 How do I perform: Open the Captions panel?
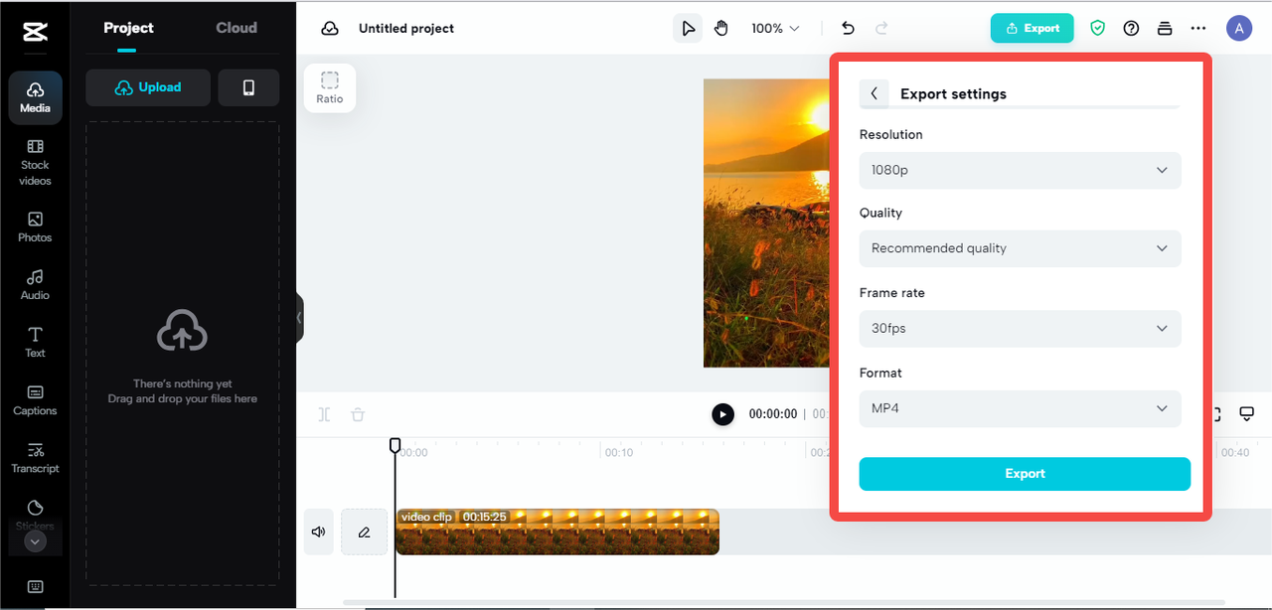[x=35, y=399]
